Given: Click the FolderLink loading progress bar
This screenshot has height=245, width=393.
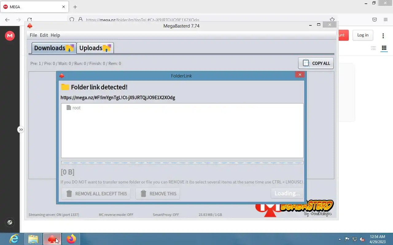Looking at the screenshot, I should [x=182, y=163].
